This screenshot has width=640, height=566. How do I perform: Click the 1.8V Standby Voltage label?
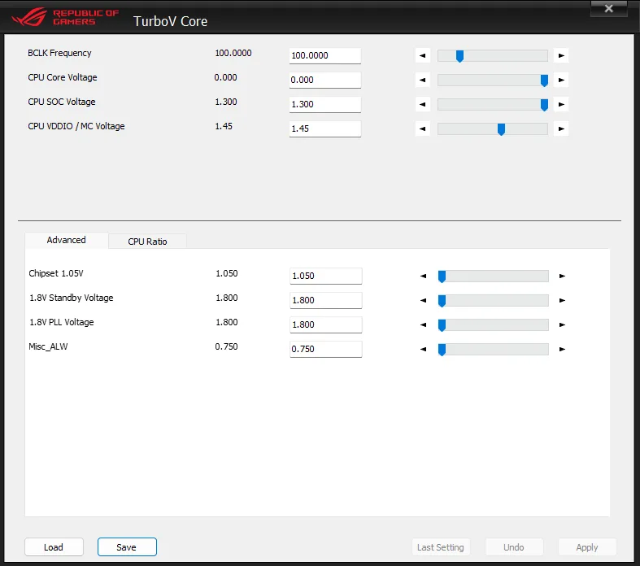[71, 298]
